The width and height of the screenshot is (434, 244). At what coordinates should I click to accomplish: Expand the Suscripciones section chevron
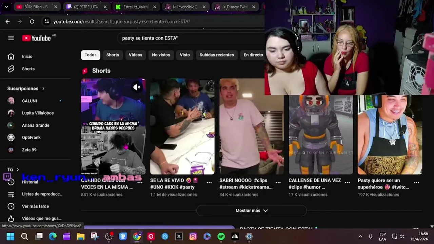(43, 88)
